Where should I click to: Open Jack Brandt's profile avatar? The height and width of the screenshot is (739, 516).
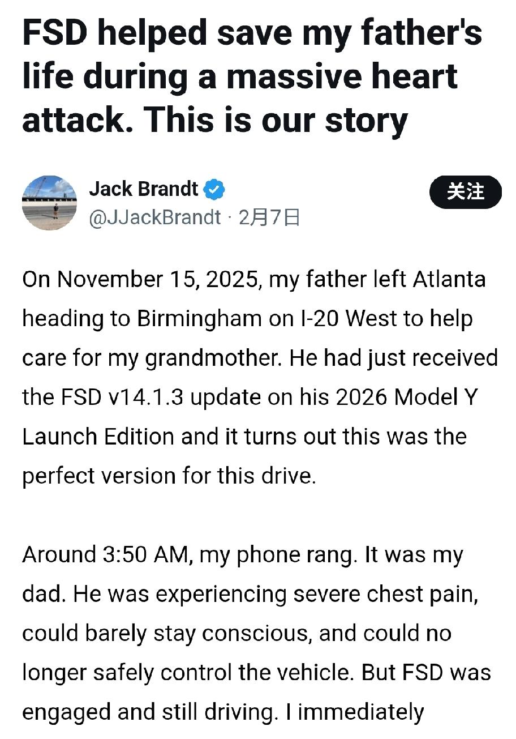[x=49, y=203]
